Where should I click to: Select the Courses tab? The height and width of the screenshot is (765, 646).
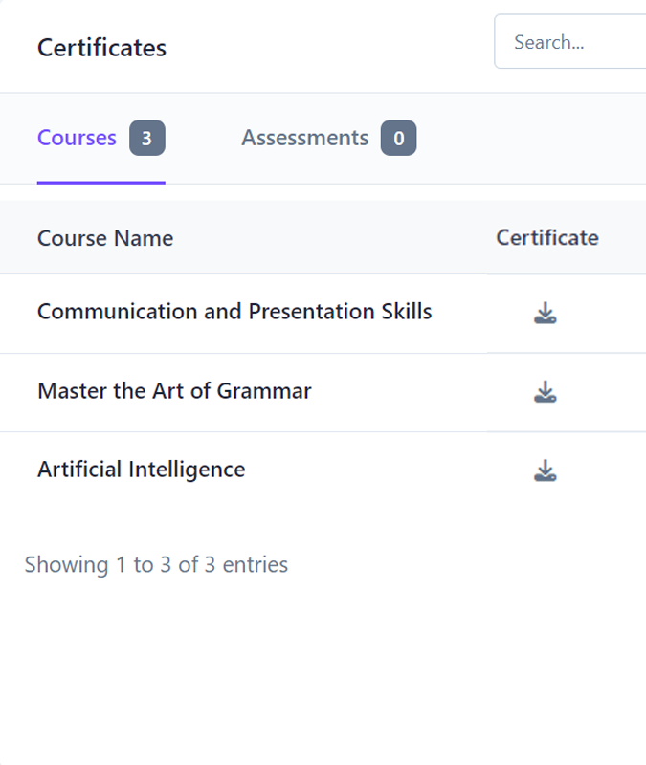coord(77,139)
